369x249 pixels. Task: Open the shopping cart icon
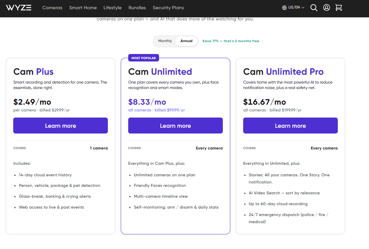click(338, 7)
